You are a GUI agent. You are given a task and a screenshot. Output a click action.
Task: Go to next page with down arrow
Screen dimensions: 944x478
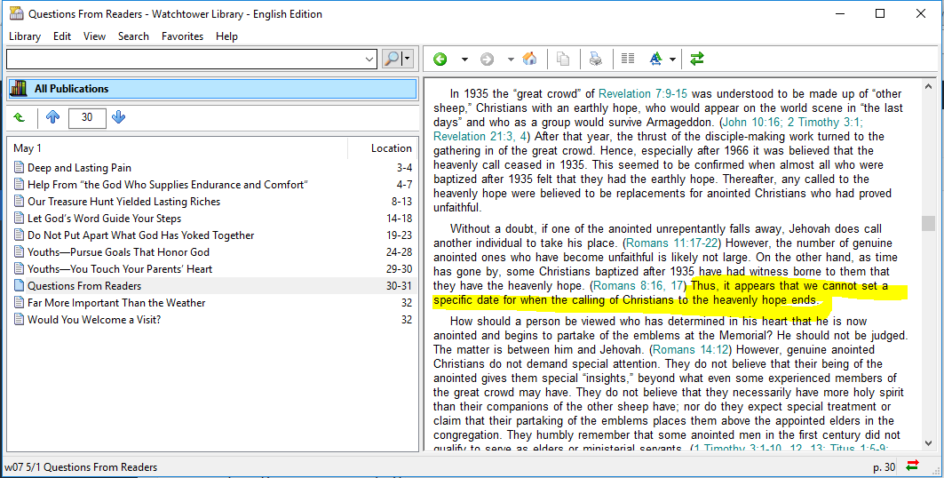pos(119,117)
